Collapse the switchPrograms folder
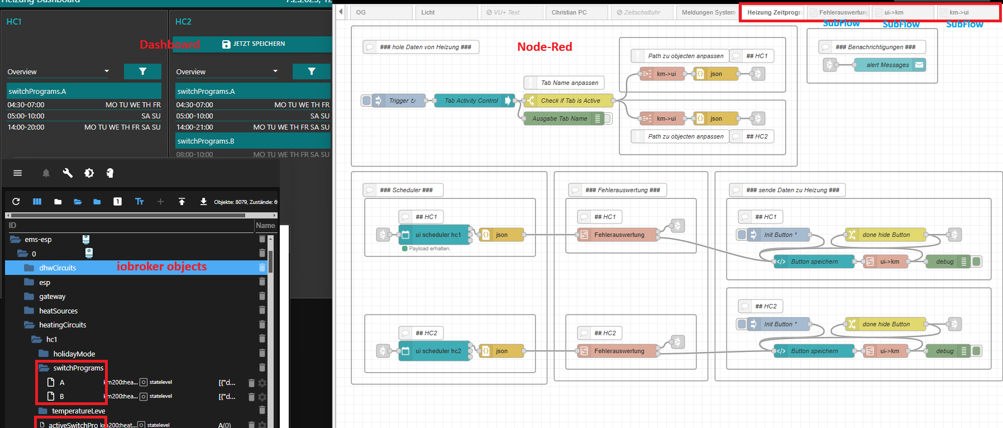The image size is (1003, 428). click(x=44, y=368)
